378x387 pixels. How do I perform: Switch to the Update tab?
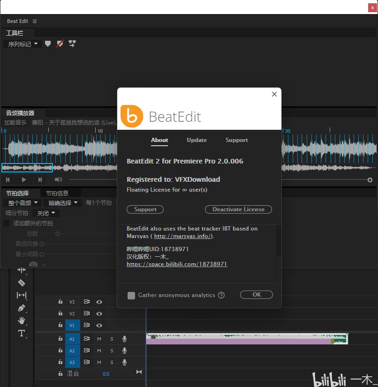[197, 140]
